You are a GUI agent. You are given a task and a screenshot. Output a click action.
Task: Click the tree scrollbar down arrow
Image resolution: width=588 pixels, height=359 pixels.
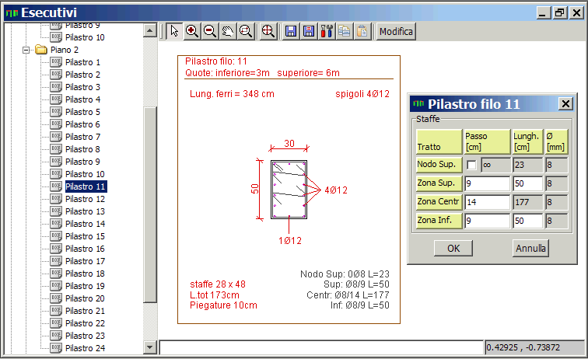150,347
